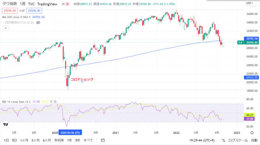Click the red sell price 29296.80 button
Image resolution: width=260 pixels, height=145 pixels.
click(10, 11)
